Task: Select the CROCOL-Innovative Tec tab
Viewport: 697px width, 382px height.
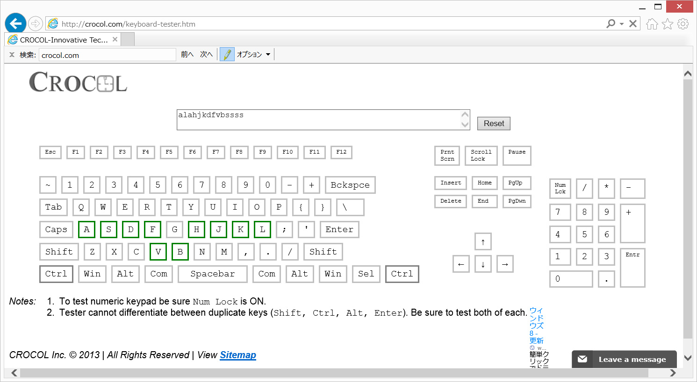Action: [63, 39]
